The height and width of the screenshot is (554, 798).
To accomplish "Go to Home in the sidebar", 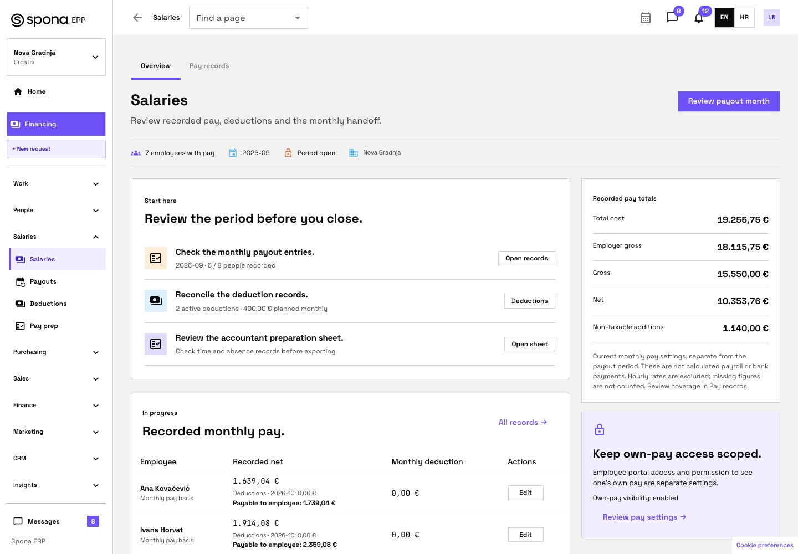I will (x=56, y=91).
